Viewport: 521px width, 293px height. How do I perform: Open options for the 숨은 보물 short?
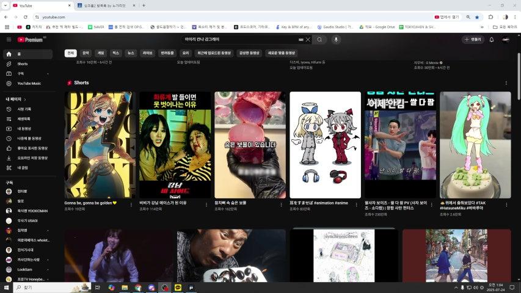point(281,205)
